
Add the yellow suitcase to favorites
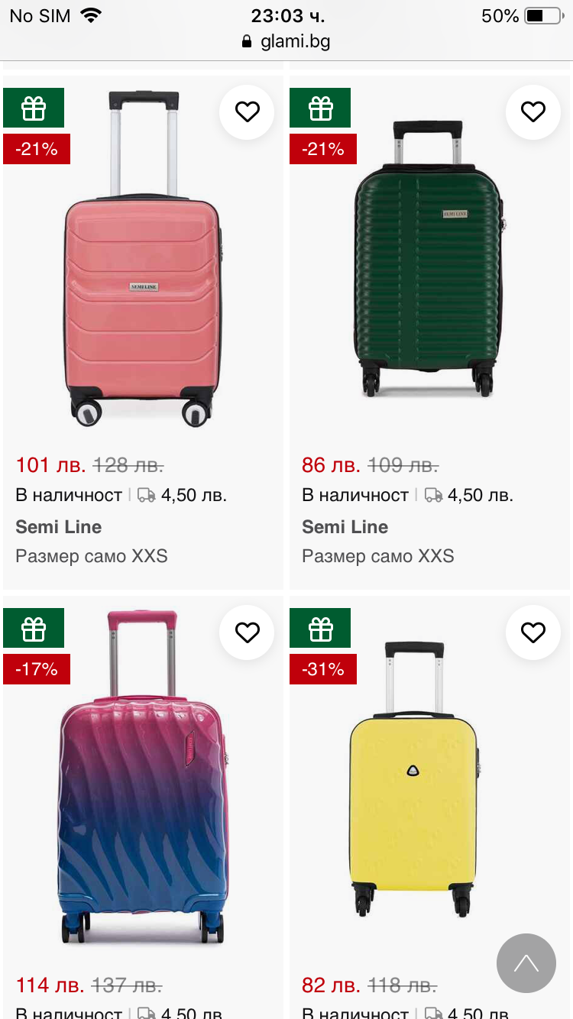[x=533, y=632]
